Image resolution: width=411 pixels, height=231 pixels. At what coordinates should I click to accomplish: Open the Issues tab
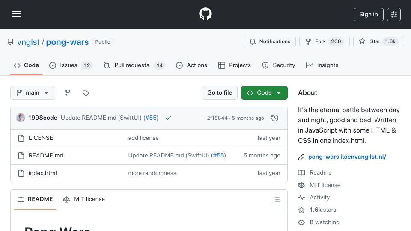pyautogui.click(x=71, y=65)
